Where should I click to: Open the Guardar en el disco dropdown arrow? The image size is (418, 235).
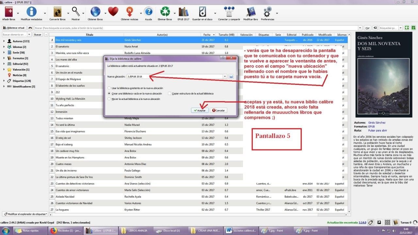pyautogui.click(x=216, y=13)
